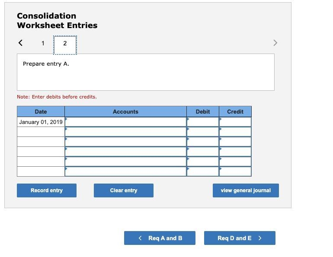
Task: Open third row Accounts dropdown
Action: point(125,142)
